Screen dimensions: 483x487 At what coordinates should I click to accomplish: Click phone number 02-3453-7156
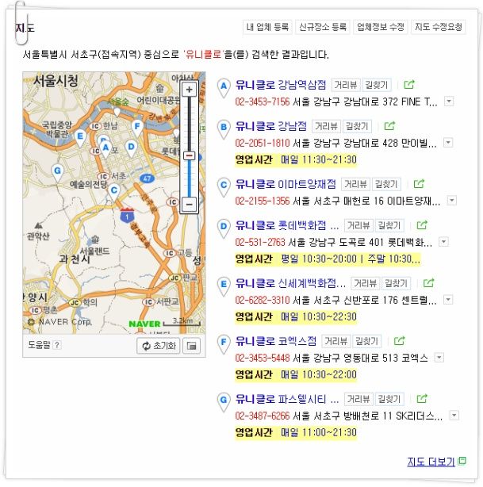263,102
